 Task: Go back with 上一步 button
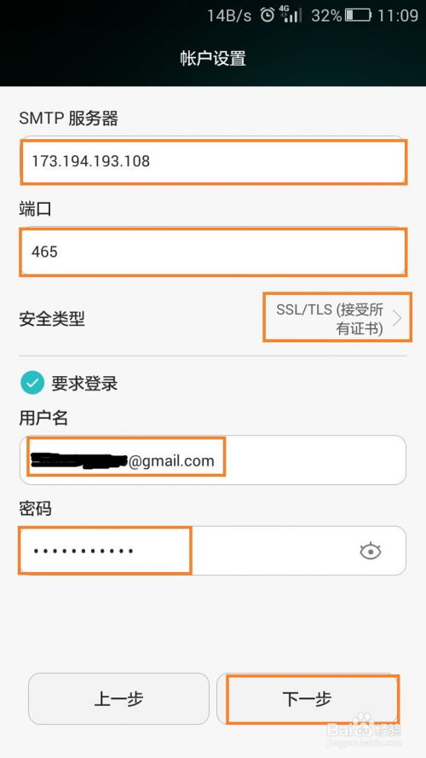pos(118,698)
